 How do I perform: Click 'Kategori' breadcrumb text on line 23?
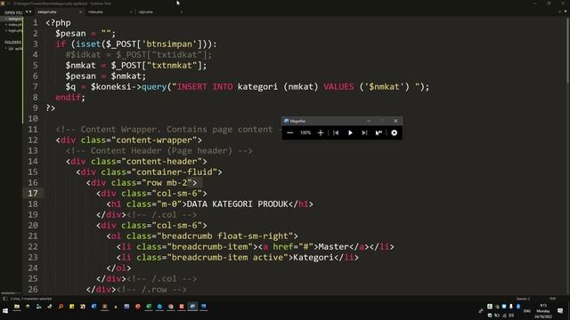[313, 258]
